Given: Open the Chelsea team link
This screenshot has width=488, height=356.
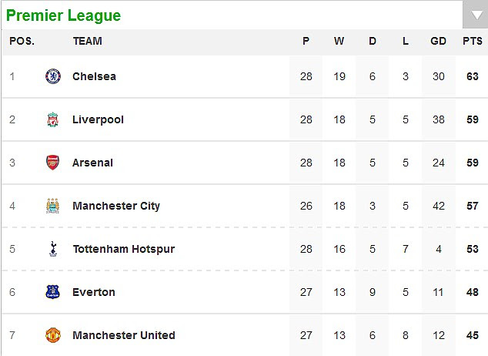Looking at the screenshot, I should tap(95, 76).
